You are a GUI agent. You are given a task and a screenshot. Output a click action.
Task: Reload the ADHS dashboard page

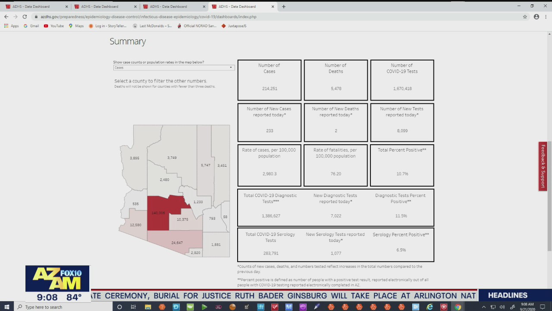click(x=25, y=17)
